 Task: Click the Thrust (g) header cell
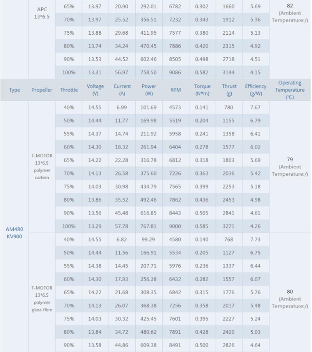(x=229, y=90)
